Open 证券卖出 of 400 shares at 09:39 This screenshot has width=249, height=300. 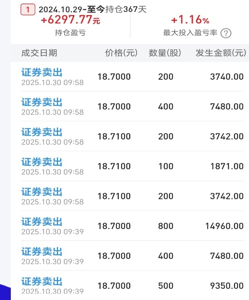[x=42, y=252]
